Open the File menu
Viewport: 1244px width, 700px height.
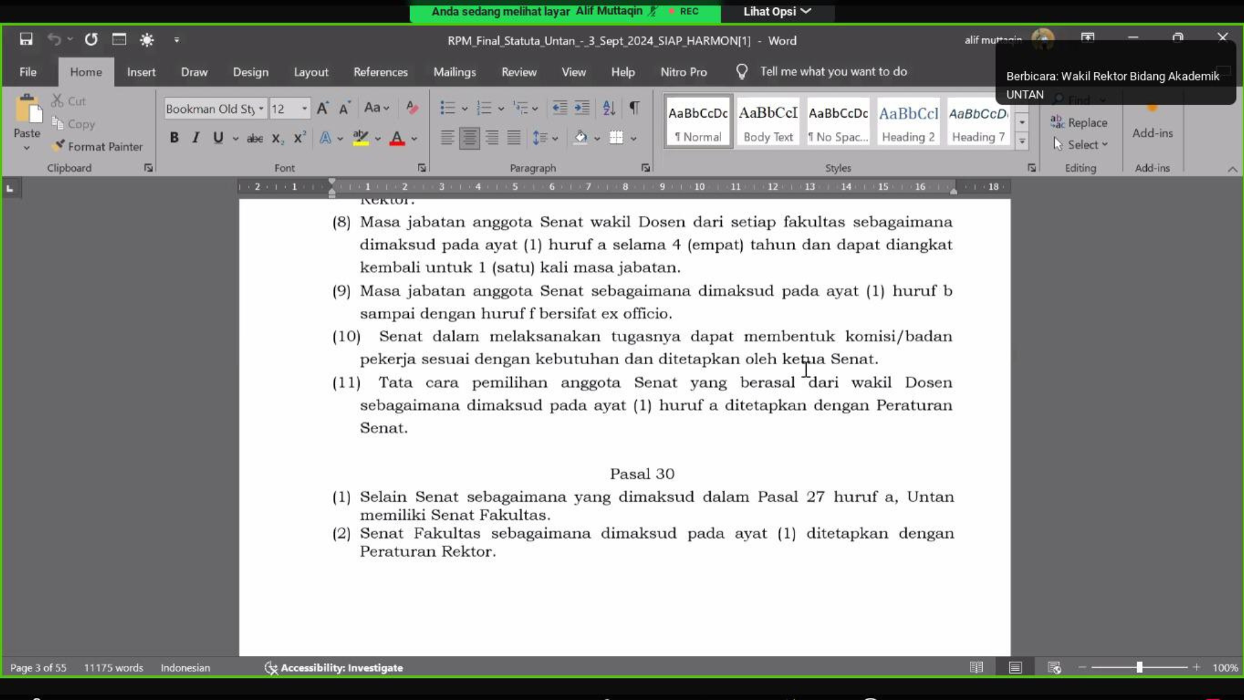pos(28,72)
